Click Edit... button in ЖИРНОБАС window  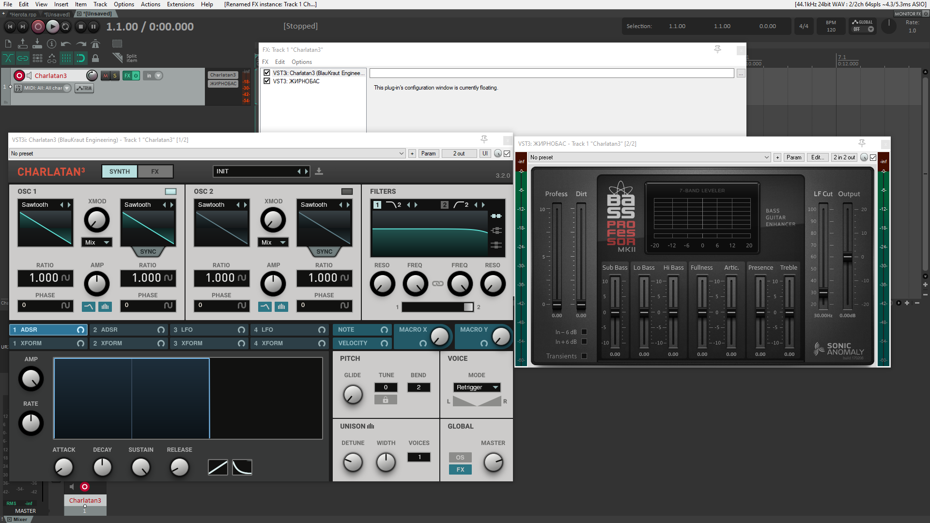coord(818,157)
